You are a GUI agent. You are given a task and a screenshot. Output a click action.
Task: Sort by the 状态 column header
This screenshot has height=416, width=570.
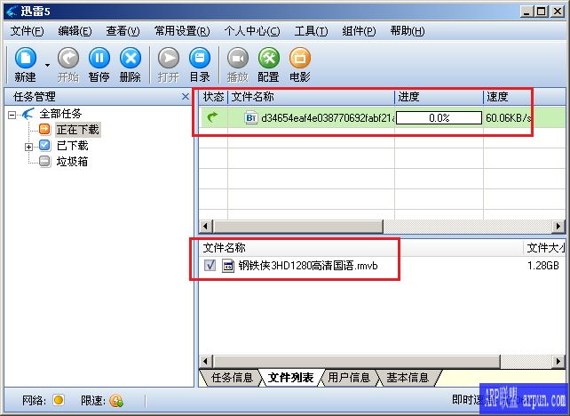point(213,97)
